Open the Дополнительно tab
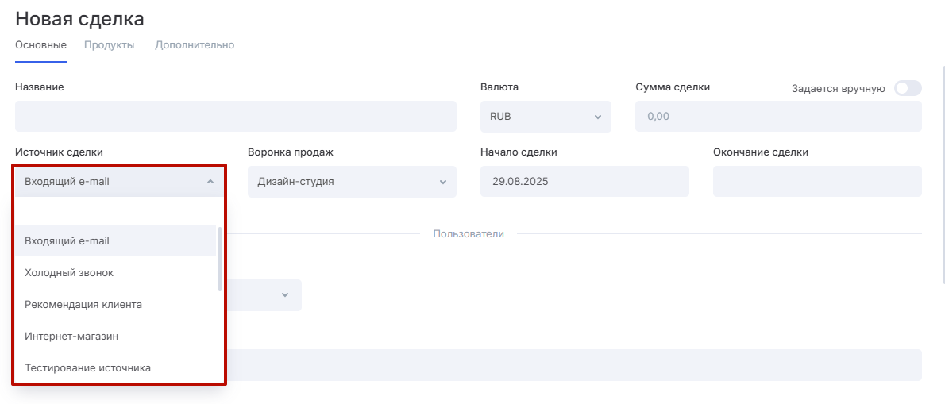The width and height of the screenshot is (945, 404). [x=195, y=45]
